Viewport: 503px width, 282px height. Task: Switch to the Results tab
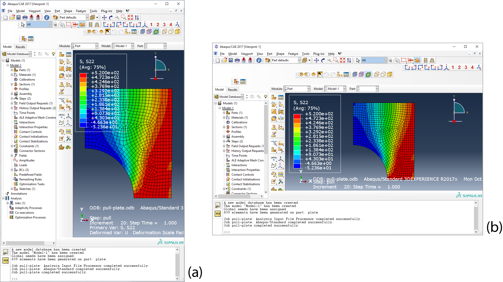click(20, 47)
